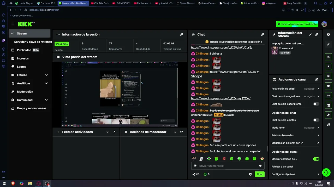Open Servidor y clave de retransmisión

coord(33,42)
